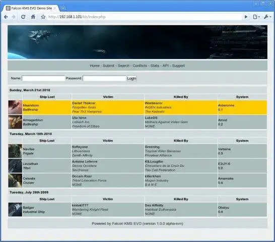Click the Leviathan ship name

click(30, 164)
